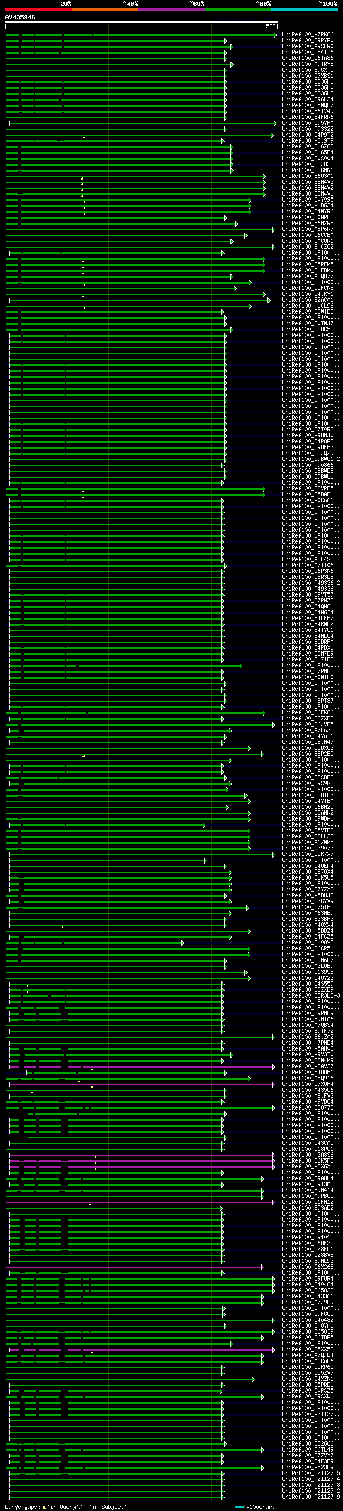Select the UniRef100_Q6K5F8 label
Image resolution: width=343 pixels, height=1511 pixels.
pyautogui.click(x=308, y=1161)
